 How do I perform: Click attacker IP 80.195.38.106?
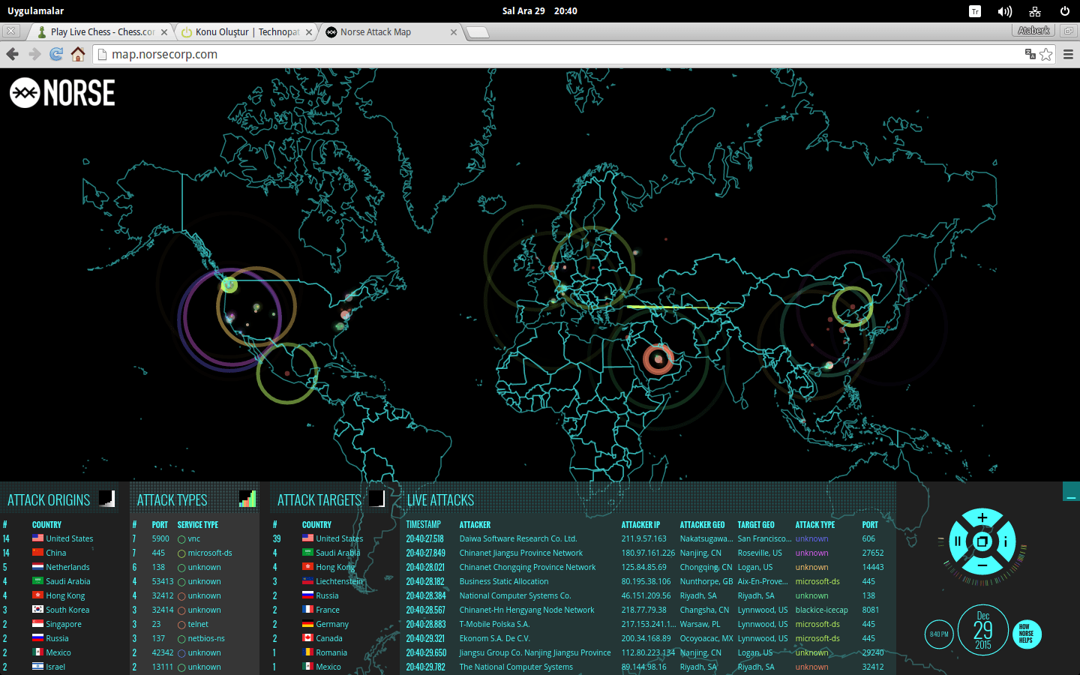tap(646, 581)
